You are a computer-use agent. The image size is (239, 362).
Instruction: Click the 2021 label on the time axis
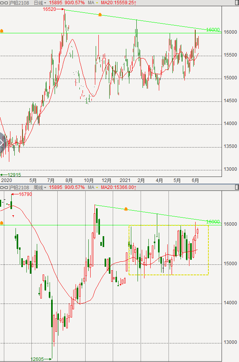tap(125, 180)
